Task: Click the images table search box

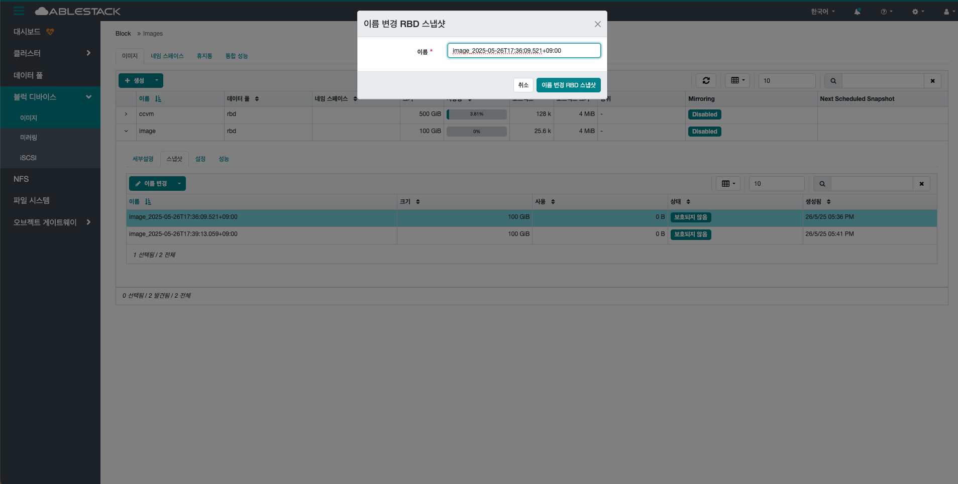Action: 883,81
